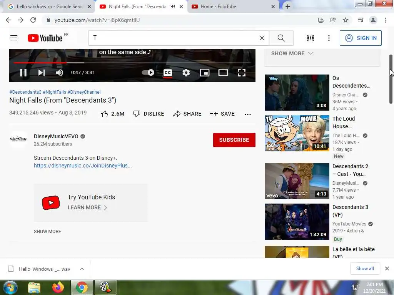Open video settings gear
The height and width of the screenshot is (295, 394).
click(186, 73)
